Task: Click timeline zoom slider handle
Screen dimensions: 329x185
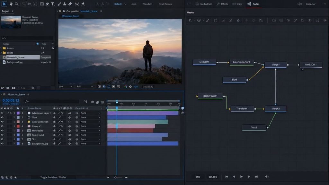Action: 115,177
